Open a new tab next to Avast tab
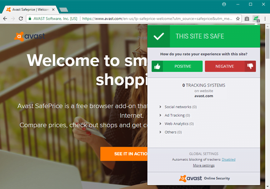 coord(64,10)
